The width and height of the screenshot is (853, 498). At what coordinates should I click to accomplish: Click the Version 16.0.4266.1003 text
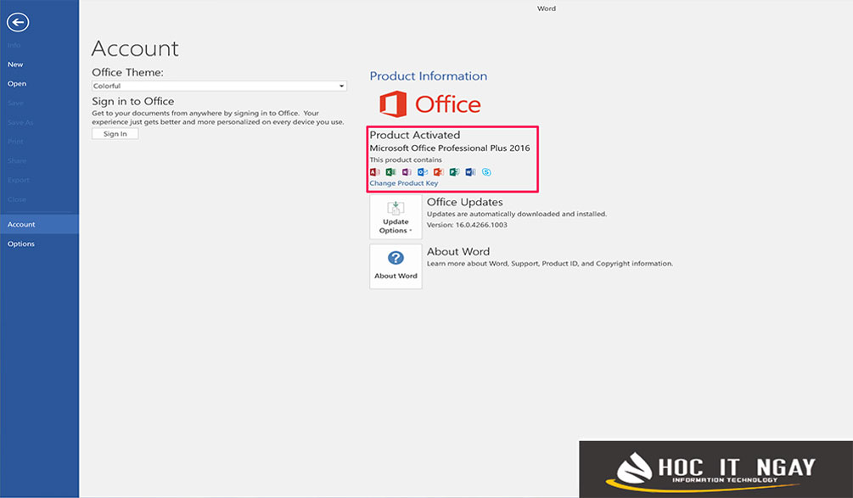point(467,225)
